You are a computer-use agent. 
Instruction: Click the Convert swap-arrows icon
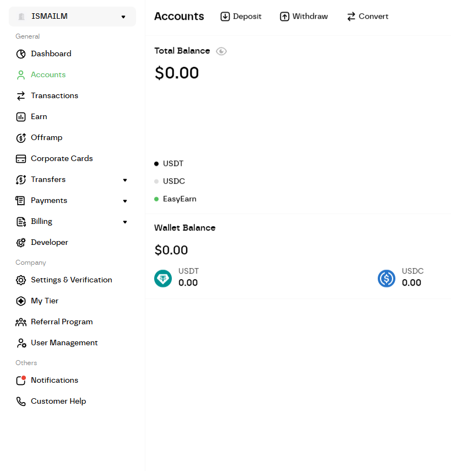tap(351, 17)
